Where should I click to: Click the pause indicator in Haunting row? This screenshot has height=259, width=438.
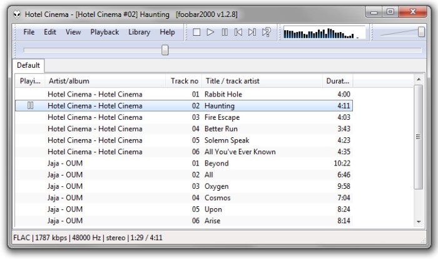[x=31, y=105]
